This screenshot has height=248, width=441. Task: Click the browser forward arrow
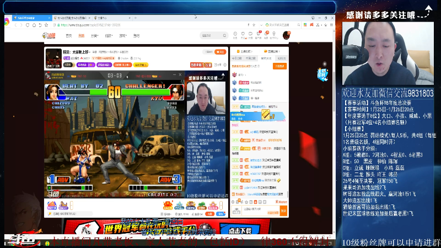pyautogui.click(x=21, y=25)
